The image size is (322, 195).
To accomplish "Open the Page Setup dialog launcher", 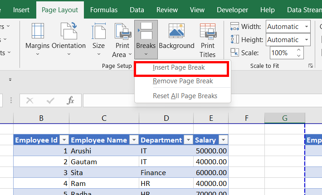I will tap(311, 66).
